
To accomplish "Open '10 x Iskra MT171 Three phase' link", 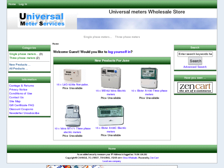I will point(72,130).
